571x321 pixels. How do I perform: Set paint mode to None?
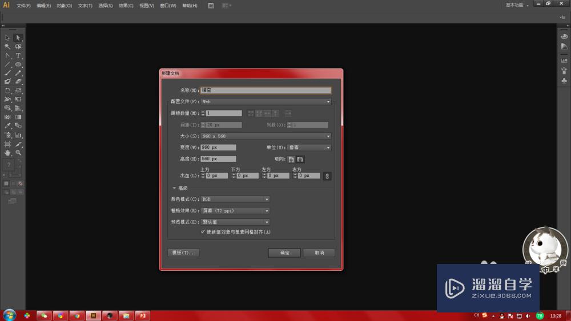[21, 184]
